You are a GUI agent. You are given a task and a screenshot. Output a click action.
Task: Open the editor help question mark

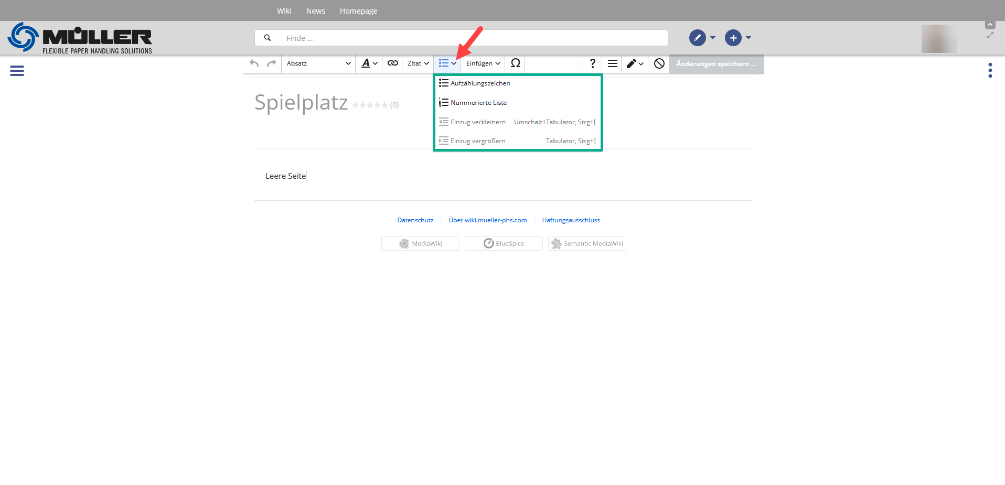click(x=592, y=63)
